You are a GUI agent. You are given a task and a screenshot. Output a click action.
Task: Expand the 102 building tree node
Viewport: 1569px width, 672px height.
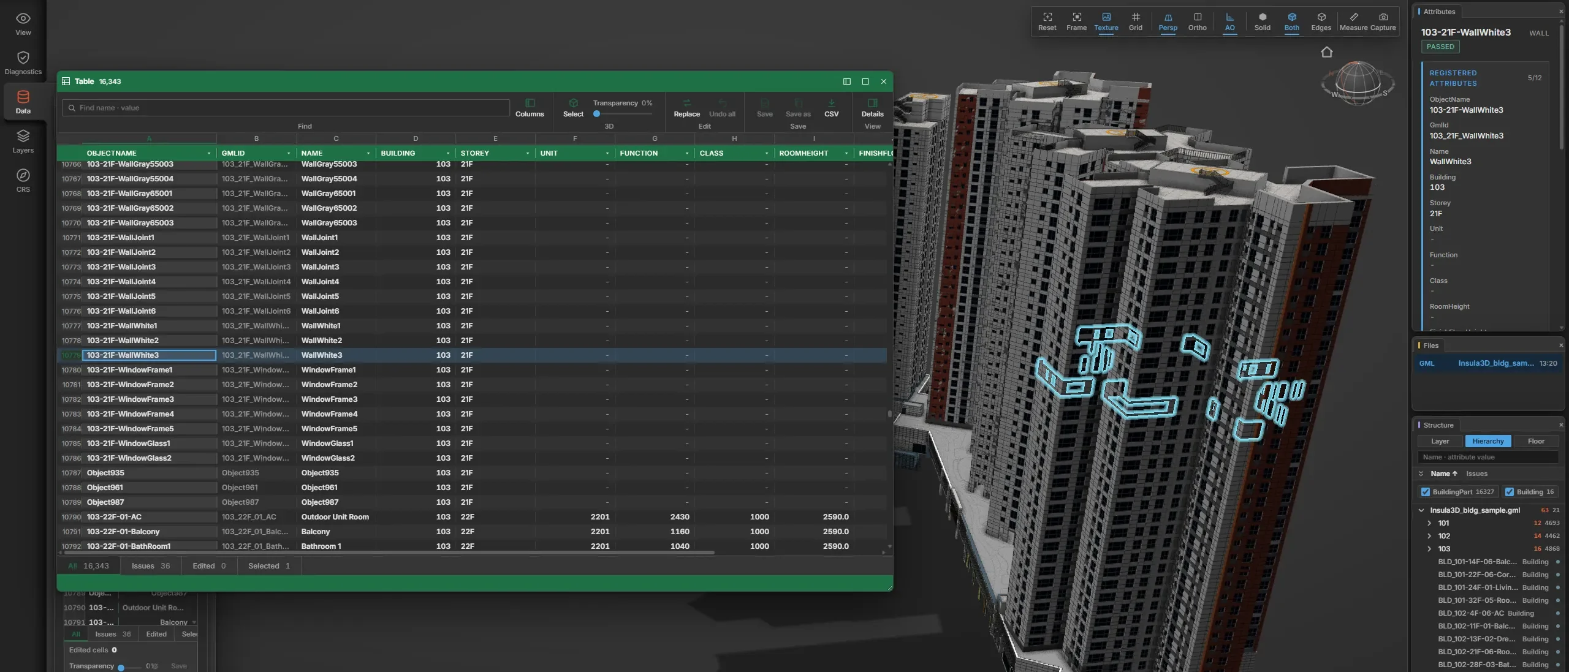1429,536
